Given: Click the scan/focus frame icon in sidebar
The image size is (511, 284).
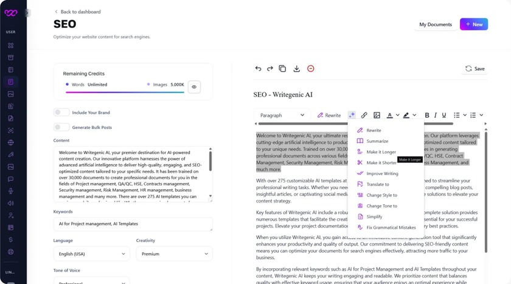Looking at the screenshot, I should (11, 130).
